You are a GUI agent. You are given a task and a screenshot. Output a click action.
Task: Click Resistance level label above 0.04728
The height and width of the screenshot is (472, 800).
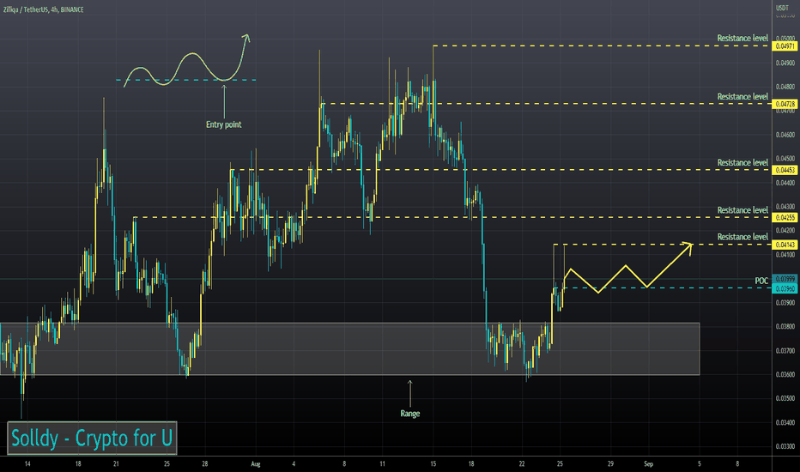point(742,97)
